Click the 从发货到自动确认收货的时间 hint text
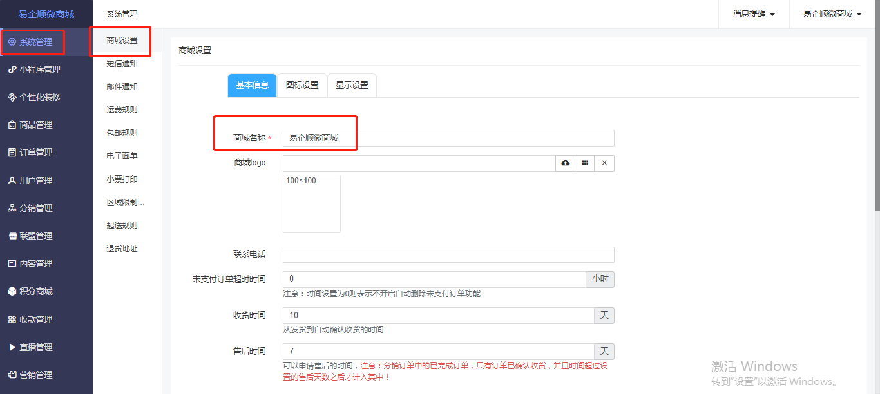The height and width of the screenshot is (394, 880). tap(333, 330)
